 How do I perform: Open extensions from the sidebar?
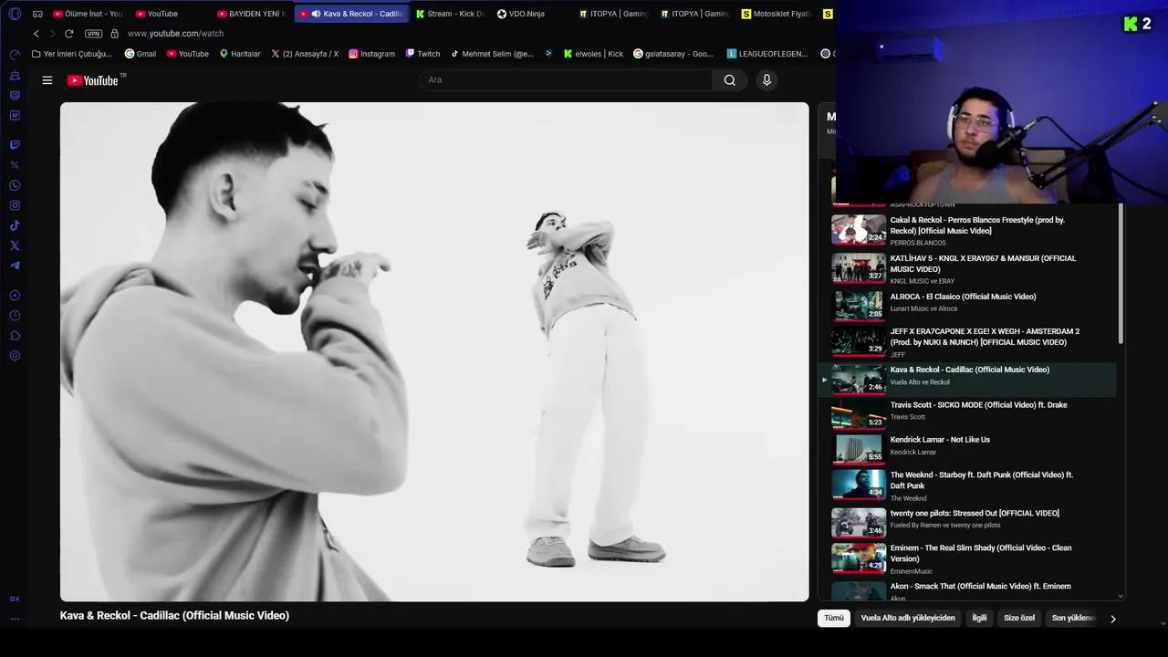[15, 336]
